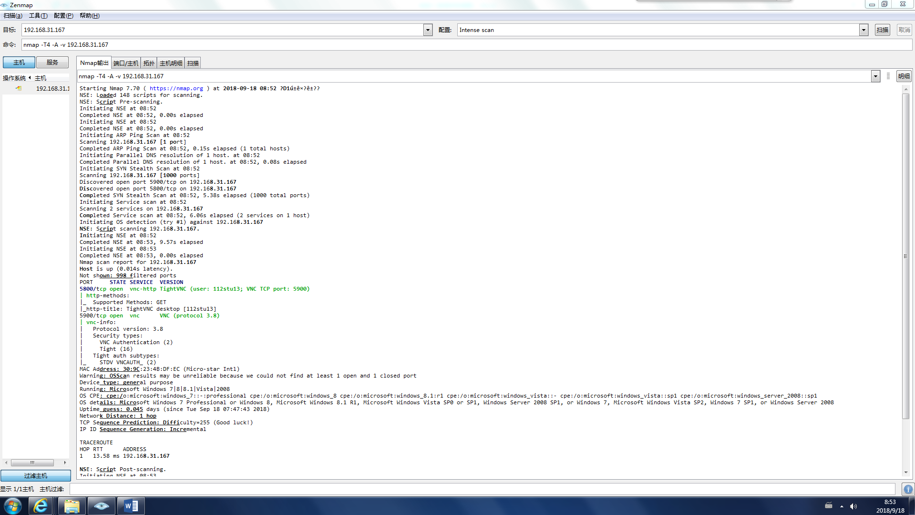Open the Windows Start menu
915x515 pixels.
click(x=12, y=506)
